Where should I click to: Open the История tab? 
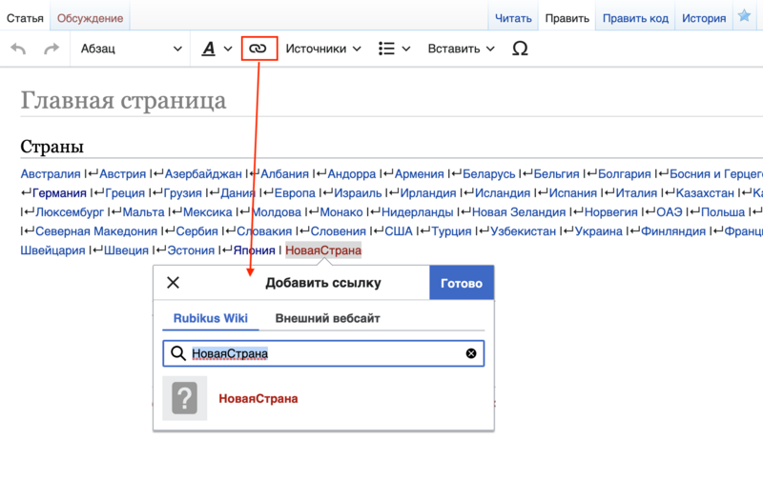pos(704,18)
